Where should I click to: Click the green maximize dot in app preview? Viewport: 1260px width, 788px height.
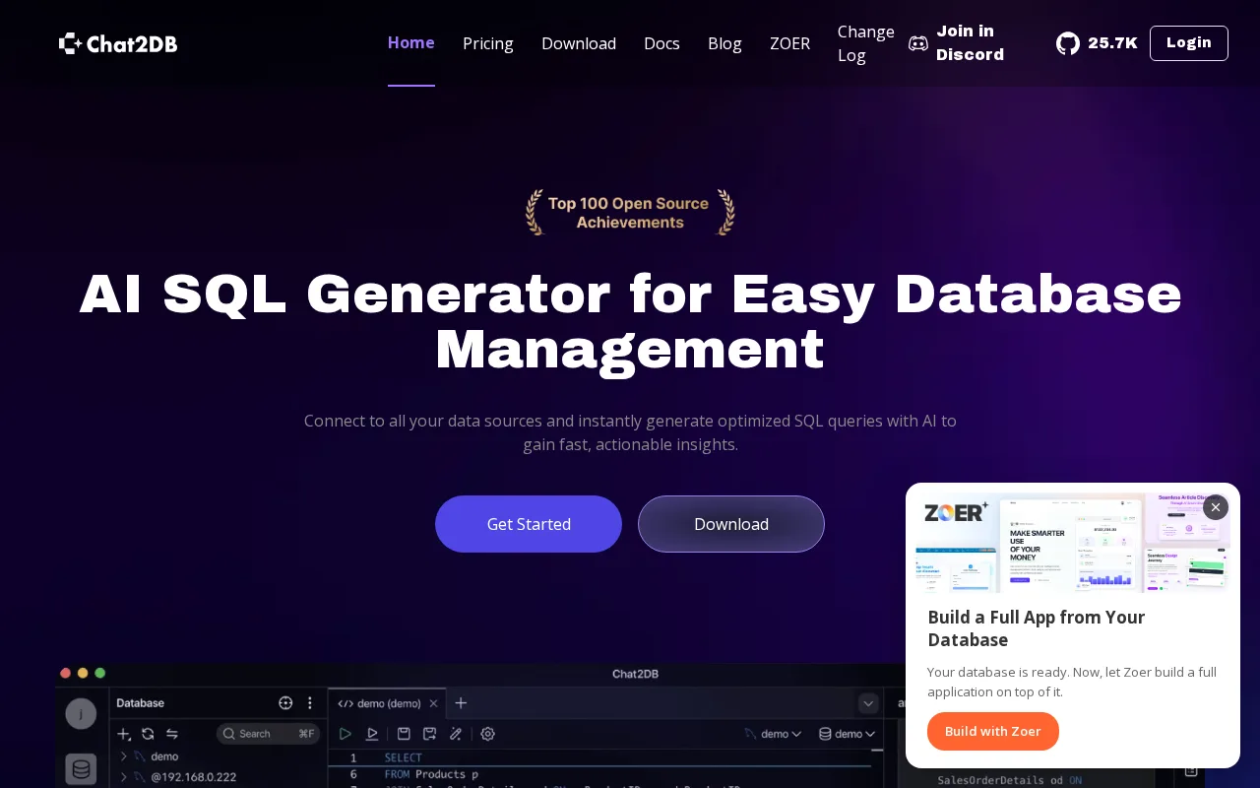coord(99,673)
